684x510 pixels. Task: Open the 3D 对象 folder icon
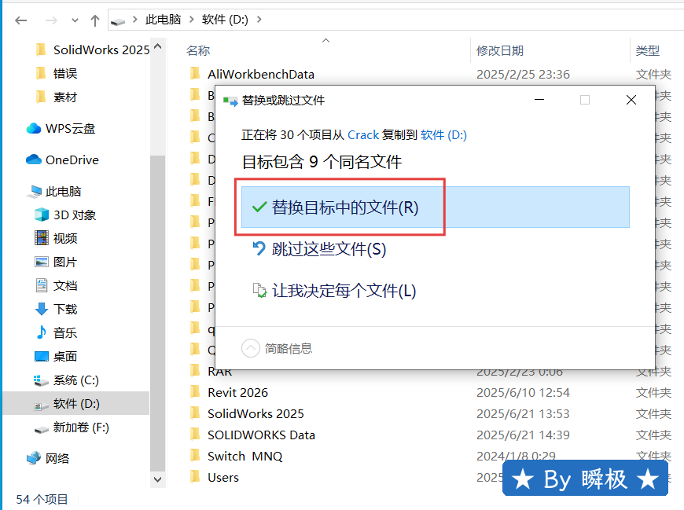(x=42, y=215)
